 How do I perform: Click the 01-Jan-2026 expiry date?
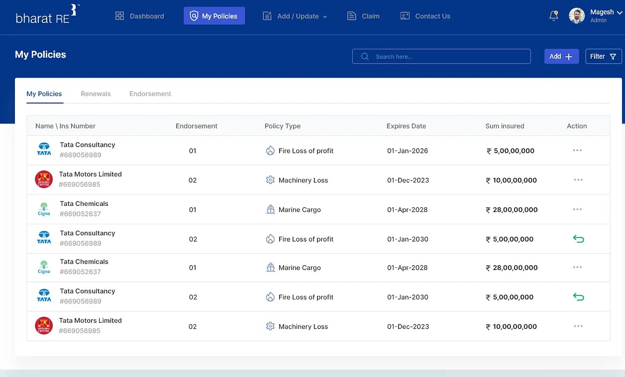coord(408,151)
